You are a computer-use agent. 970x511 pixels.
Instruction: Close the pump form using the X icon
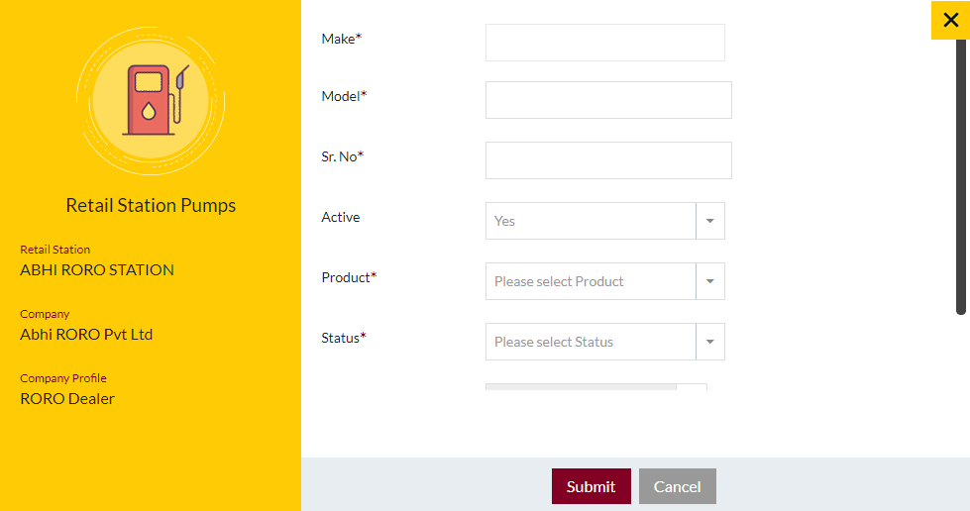coord(950,20)
